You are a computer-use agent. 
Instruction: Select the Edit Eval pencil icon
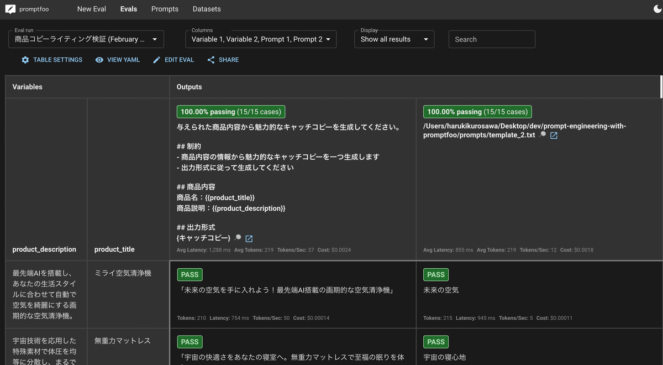pyautogui.click(x=156, y=60)
